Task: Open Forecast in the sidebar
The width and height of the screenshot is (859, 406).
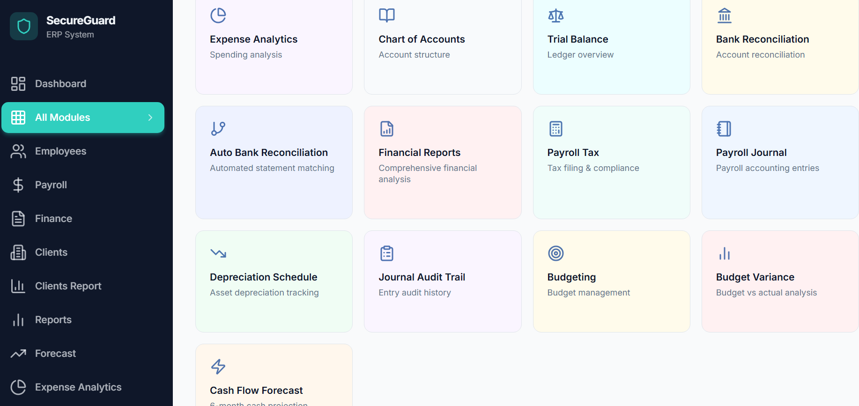Action: tap(83, 354)
